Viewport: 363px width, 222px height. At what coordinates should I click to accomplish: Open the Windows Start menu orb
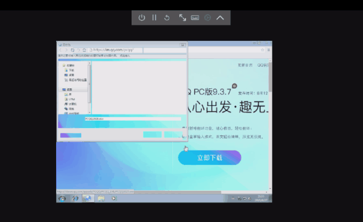pos(62,198)
